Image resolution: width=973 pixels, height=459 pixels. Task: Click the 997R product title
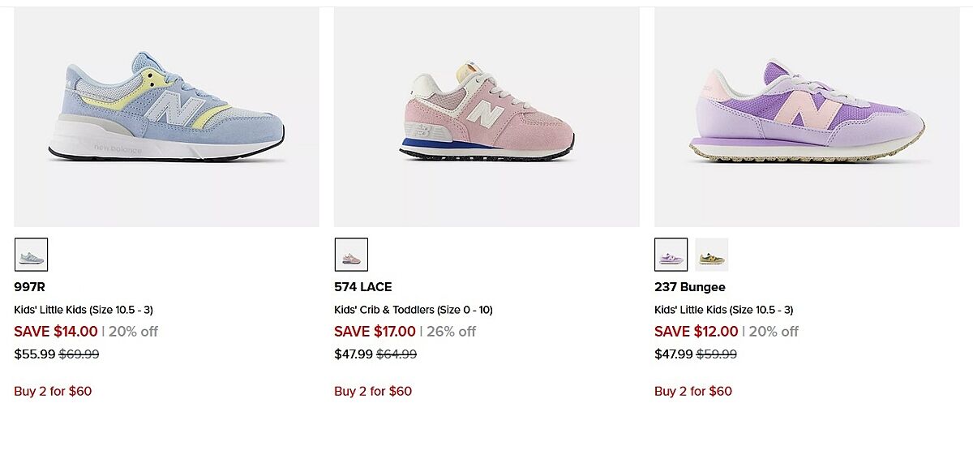pyautogui.click(x=29, y=287)
